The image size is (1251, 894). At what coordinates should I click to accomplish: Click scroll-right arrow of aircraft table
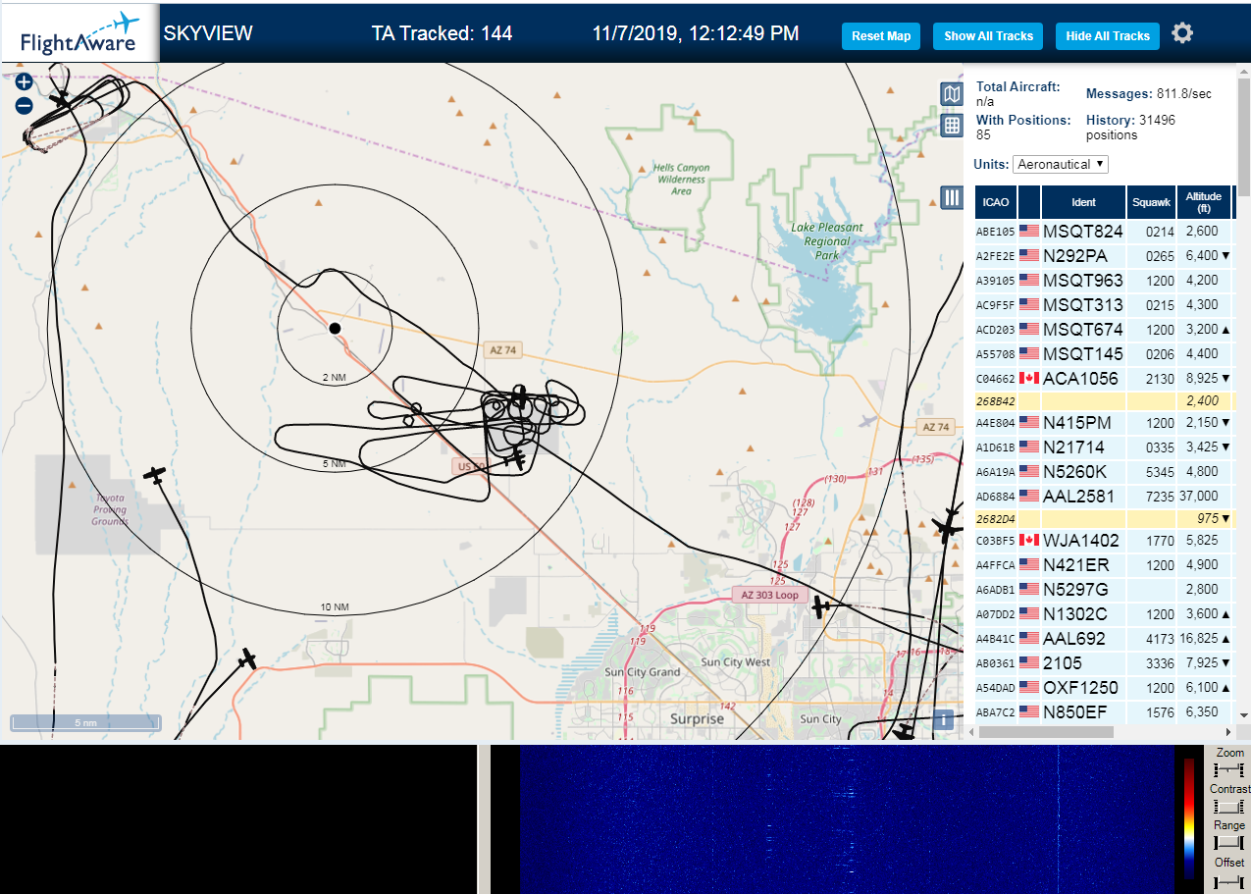pyautogui.click(x=1228, y=732)
